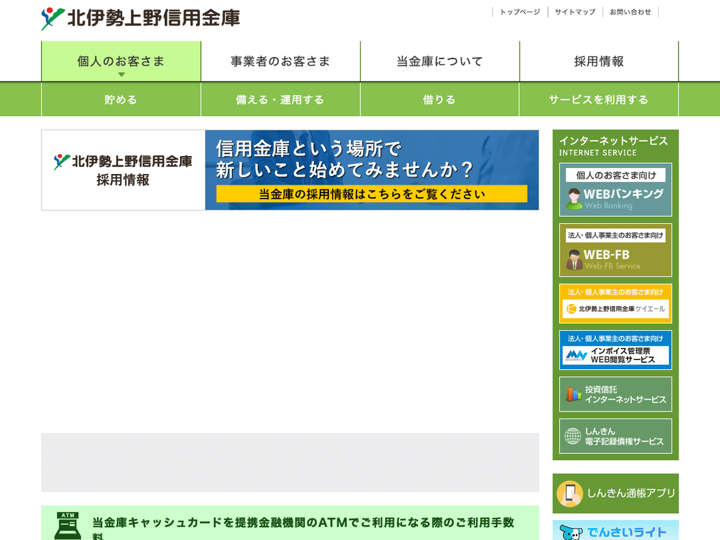Click the でんさいライト banner
The width and height of the screenshot is (720, 540).
pyautogui.click(x=615, y=531)
